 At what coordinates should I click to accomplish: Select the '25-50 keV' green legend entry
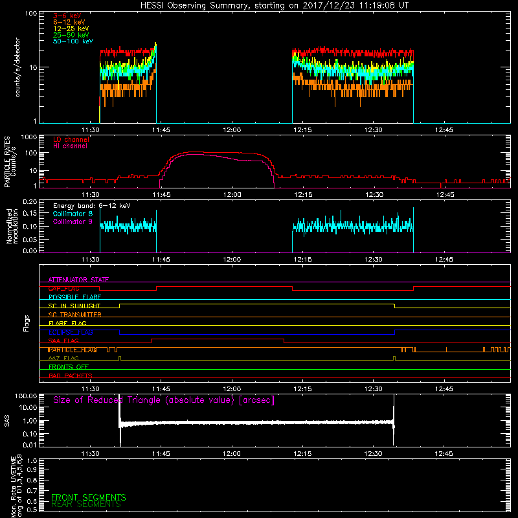click(x=71, y=35)
